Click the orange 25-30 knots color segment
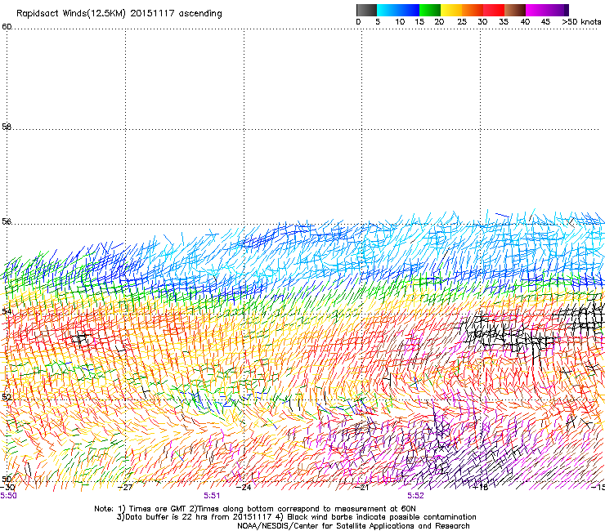This screenshot has width=605, height=531. point(473,10)
